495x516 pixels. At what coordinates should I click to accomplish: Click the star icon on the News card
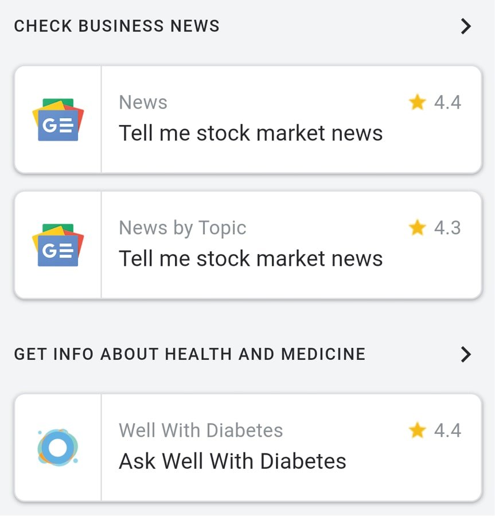[x=418, y=103]
